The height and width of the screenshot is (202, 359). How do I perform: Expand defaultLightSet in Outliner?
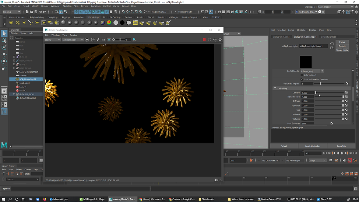(x=14, y=94)
